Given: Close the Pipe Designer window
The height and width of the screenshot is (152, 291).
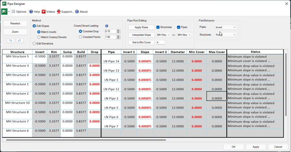Looking at the screenshot, I should coord(286,4).
